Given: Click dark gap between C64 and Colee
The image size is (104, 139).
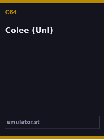Looking at the screenshot, I should [x=52, y=21].
